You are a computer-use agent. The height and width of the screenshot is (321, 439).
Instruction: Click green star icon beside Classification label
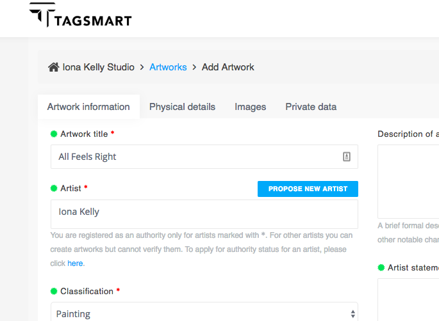(54, 291)
